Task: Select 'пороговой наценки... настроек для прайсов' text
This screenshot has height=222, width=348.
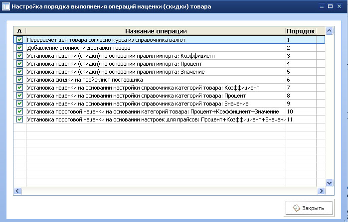Action: click(156, 119)
